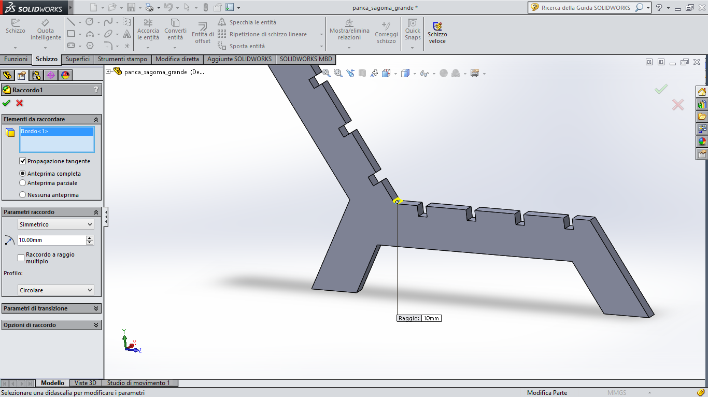Click Mostra/elimina relazioni tool
The image size is (708, 397).
pyautogui.click(x=349, y=30)
